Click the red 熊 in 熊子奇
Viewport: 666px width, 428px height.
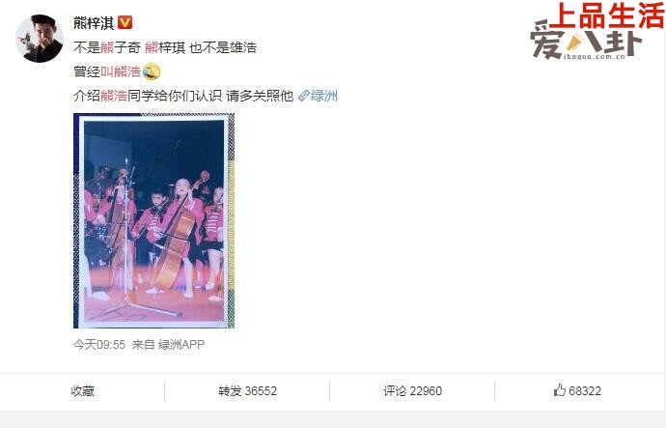click(107, 47)
